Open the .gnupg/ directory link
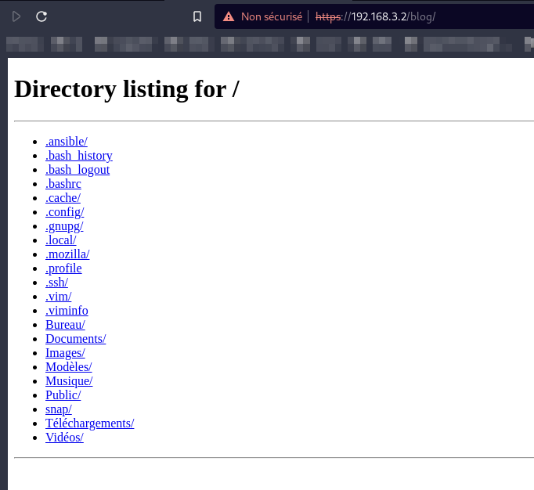The image size is (534, 490). pos(64,226)
